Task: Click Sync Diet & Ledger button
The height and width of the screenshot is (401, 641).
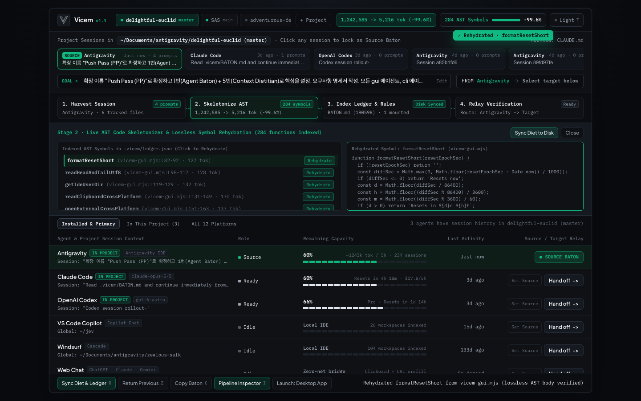Action: click(86, 383)
